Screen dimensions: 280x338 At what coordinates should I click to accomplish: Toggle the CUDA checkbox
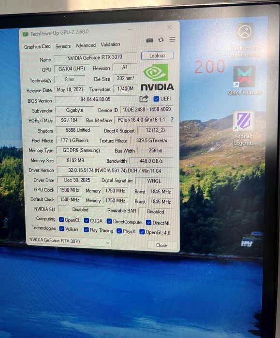(87, 220)
